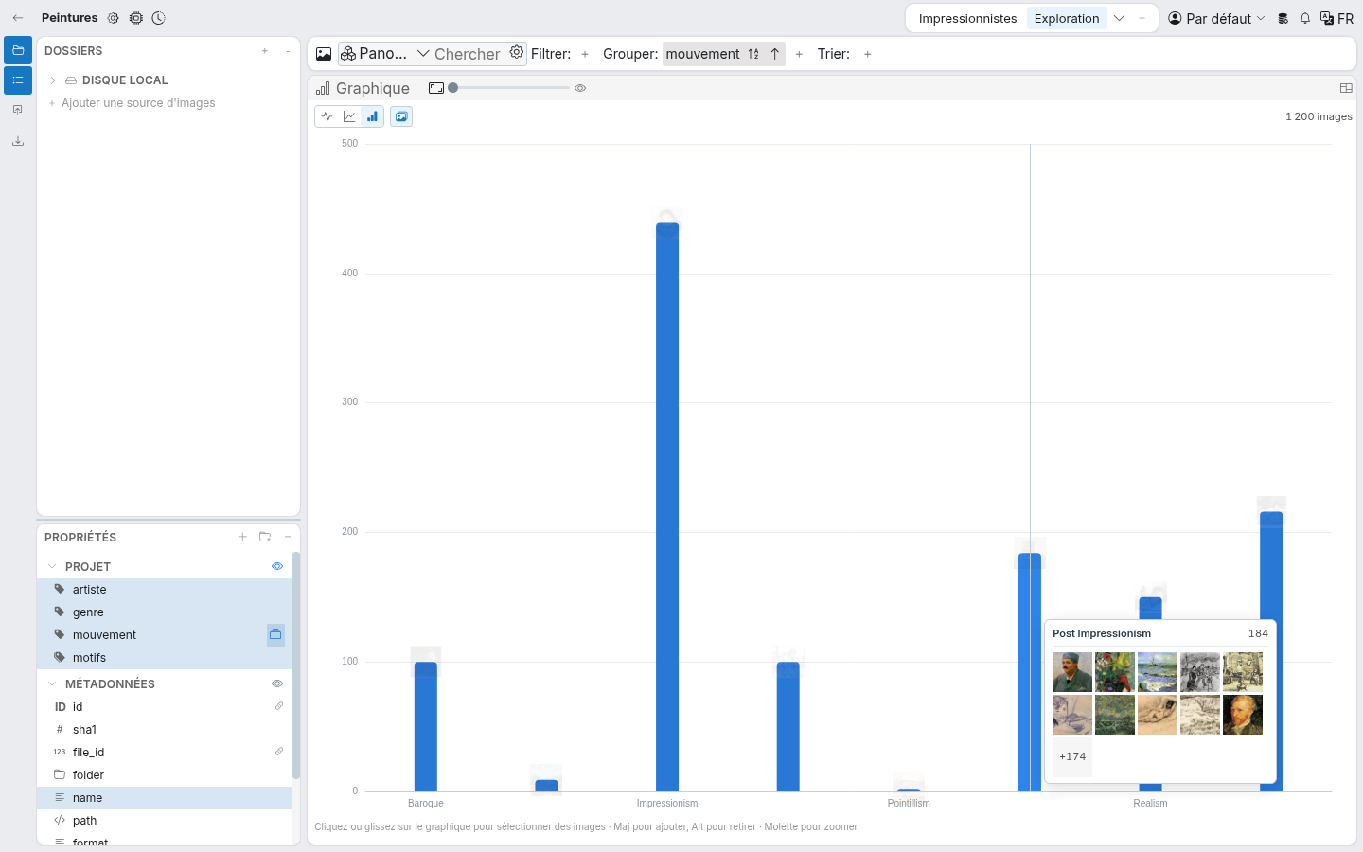Click the add property folder icon in Propriétés
Viewport: 1363px width, 852px height.
coord(265,537)
